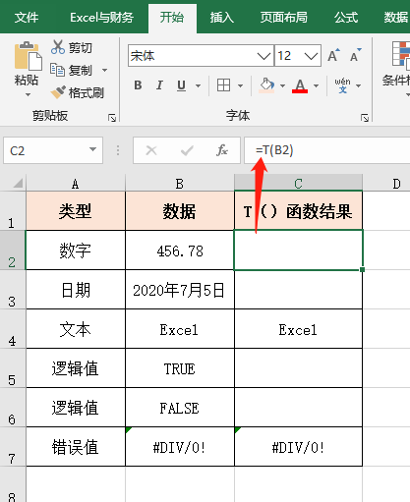This screenshot has height=502, width=410.
Task: Select row 7 header
Action: pos(13,447)
